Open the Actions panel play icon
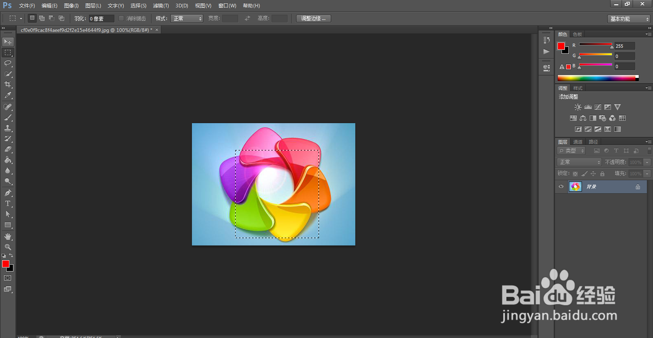The image size is (653, 338). (x=546, y=51)
